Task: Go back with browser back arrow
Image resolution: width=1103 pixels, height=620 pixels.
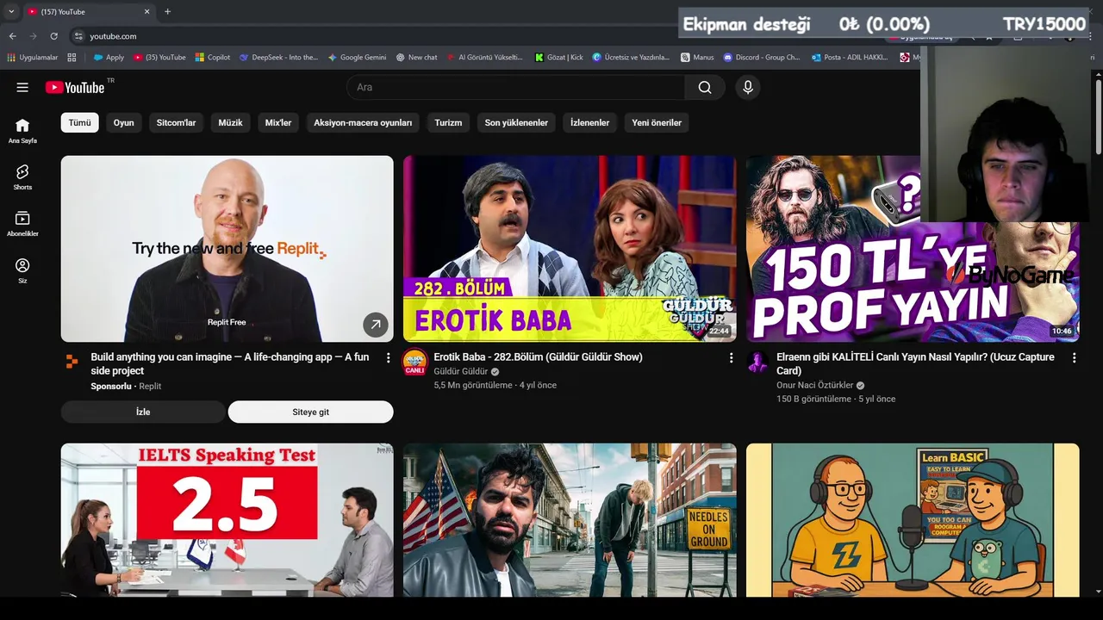Action: tap(12, 36)
